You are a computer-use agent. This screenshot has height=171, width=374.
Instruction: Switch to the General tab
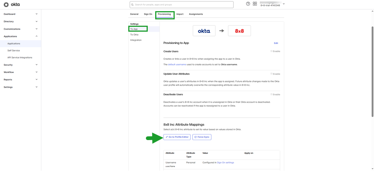(x=134, y=14)
